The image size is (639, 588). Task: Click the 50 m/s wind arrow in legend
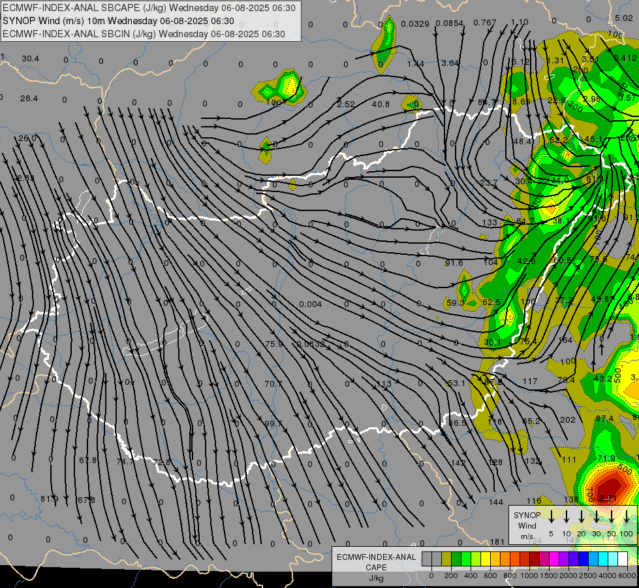point(612,516)
